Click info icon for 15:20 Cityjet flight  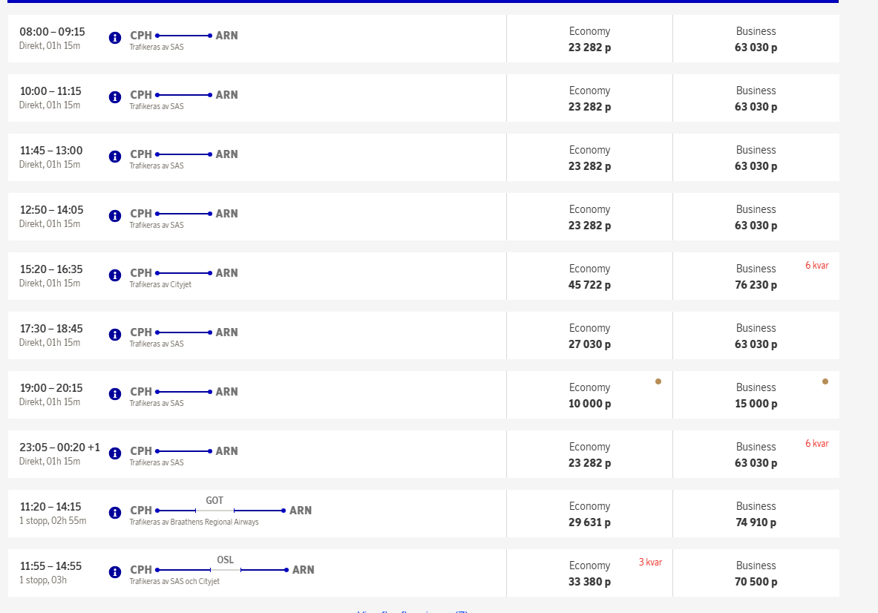[115, 275]
